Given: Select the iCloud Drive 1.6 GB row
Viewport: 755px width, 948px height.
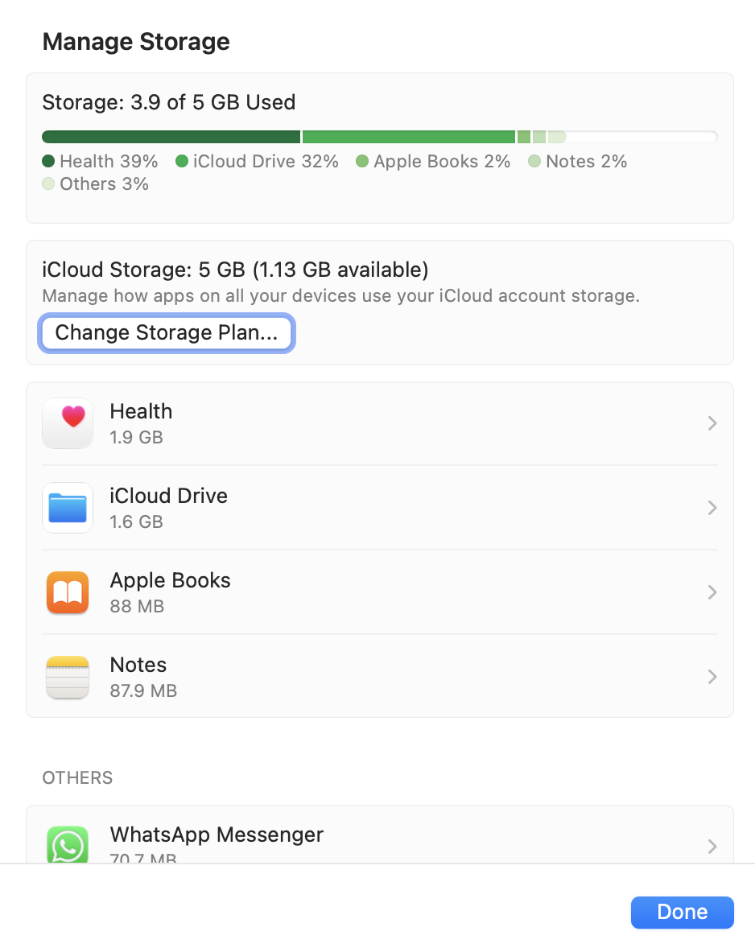Looking at the screenshot, I should tap(380, 508).
